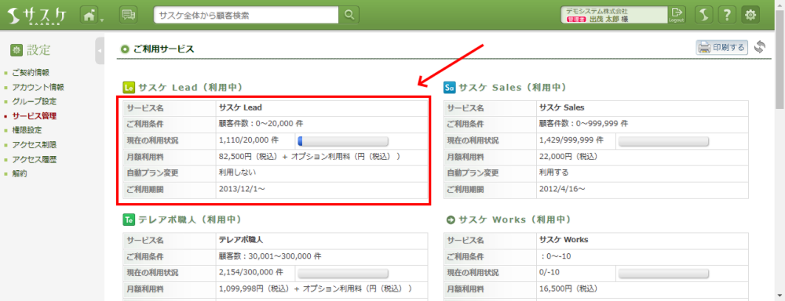Open グループ設定 menu item
785x301 pixels.
(x=34, y=101)
